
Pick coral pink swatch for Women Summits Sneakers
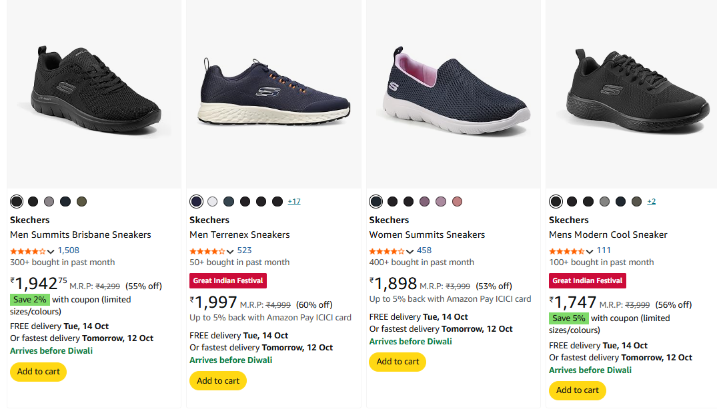click(x=457, y=202)
